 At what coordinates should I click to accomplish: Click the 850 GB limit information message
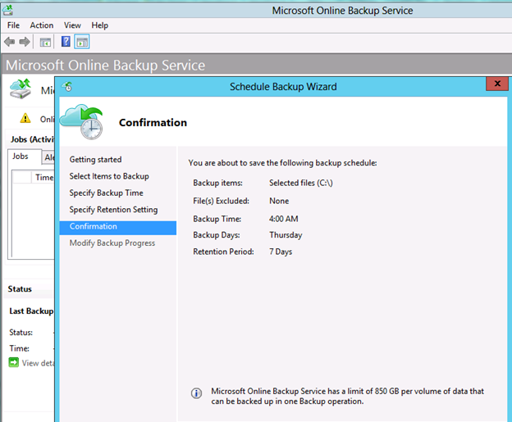click(347, 396)
